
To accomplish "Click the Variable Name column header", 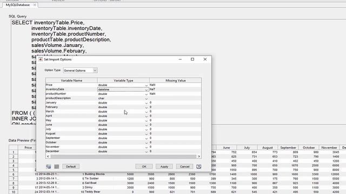I will point(71,80).
